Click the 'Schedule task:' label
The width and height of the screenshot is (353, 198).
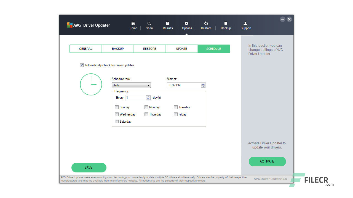121,79
